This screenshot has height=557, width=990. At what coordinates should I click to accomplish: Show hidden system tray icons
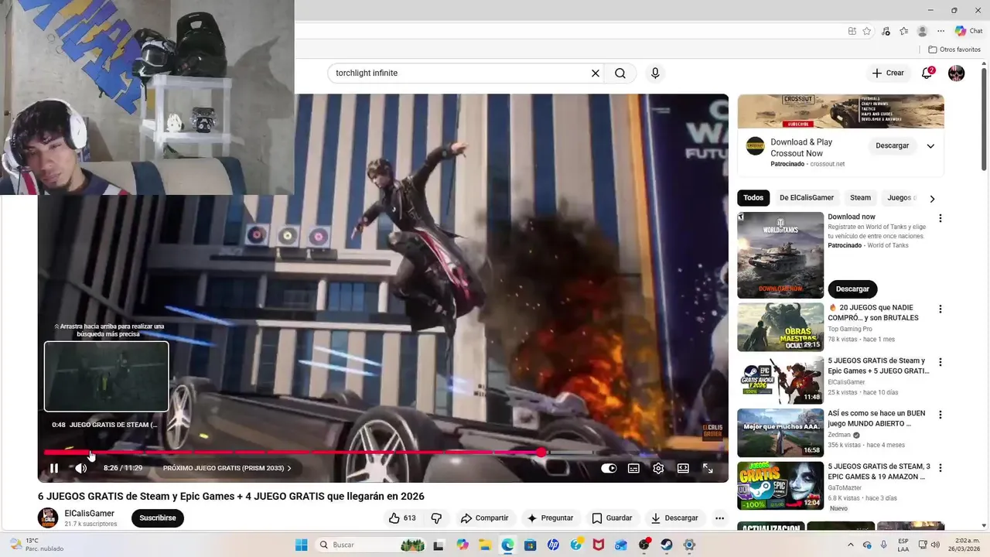tap(851, 545)
